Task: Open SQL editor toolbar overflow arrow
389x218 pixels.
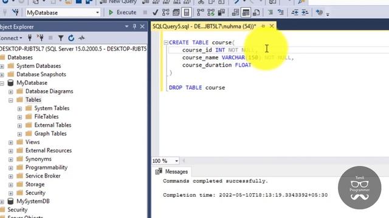Action: (328, 15)
